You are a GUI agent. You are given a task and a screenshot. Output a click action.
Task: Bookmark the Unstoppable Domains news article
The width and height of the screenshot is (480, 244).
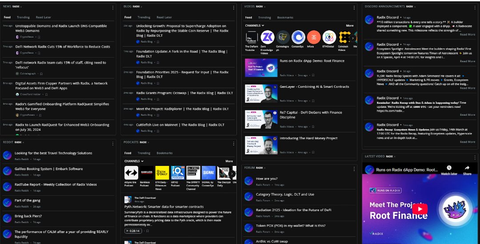(x=39, y=37)
